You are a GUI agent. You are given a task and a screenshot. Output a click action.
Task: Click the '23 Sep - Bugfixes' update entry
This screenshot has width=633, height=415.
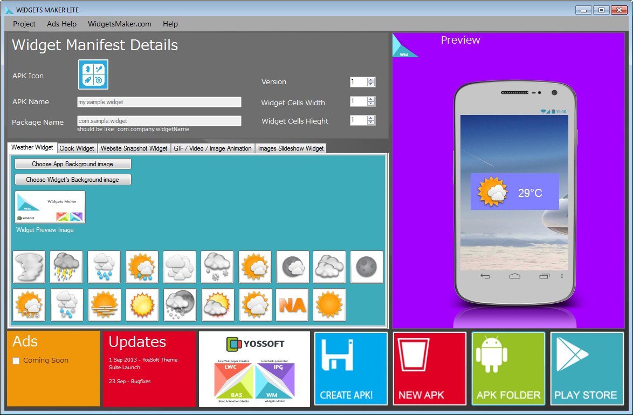129,381
